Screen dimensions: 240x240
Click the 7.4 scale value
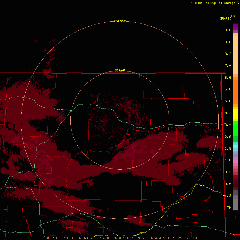(x=228, y=66)
